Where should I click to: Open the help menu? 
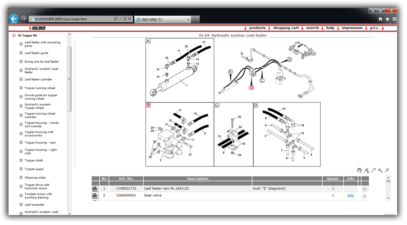(x=330, y=28)
